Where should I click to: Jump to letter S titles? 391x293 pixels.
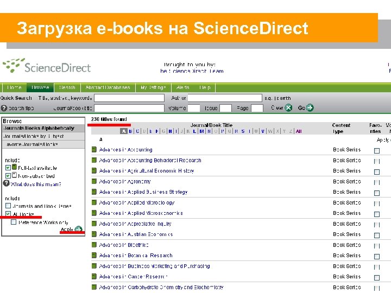[243, 131]
